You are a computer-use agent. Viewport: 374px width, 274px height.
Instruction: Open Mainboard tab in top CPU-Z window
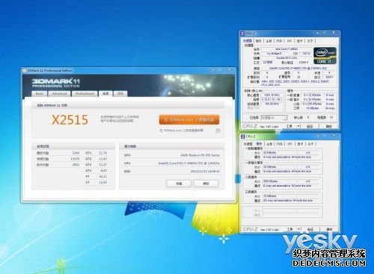pyautogui.click(x=269, y=41)
